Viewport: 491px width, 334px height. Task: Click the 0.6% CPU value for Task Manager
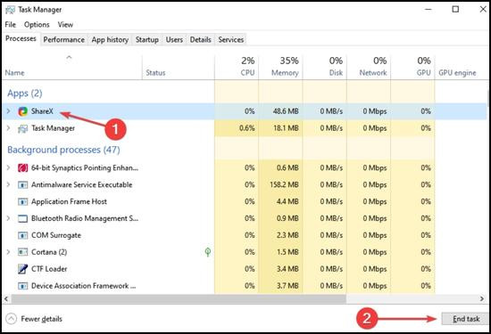tap(247, 128)
